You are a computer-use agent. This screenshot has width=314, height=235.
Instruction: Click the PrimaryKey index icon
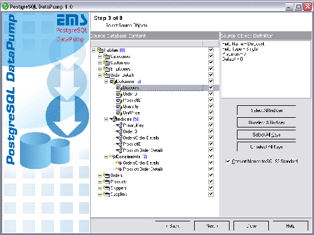click(119, 125)
